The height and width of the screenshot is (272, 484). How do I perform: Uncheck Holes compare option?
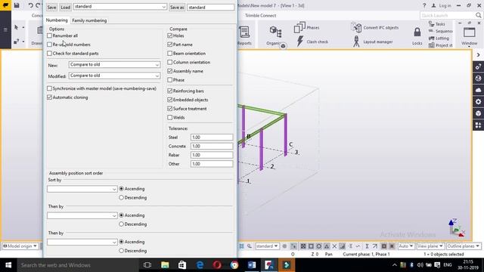tap(169, 36)
